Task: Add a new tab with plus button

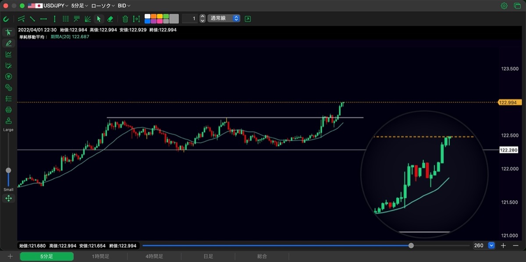Action: click(10, 256)
